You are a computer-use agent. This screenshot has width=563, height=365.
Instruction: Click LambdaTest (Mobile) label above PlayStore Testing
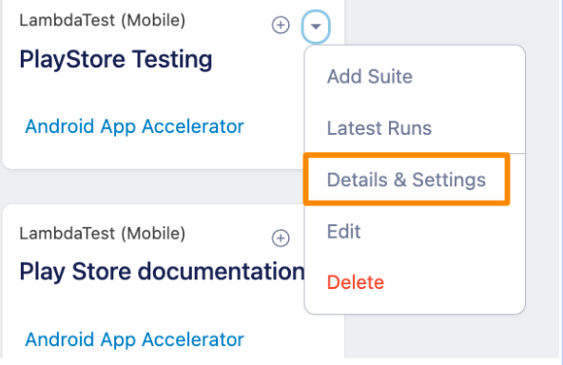(x=103, y=20)
